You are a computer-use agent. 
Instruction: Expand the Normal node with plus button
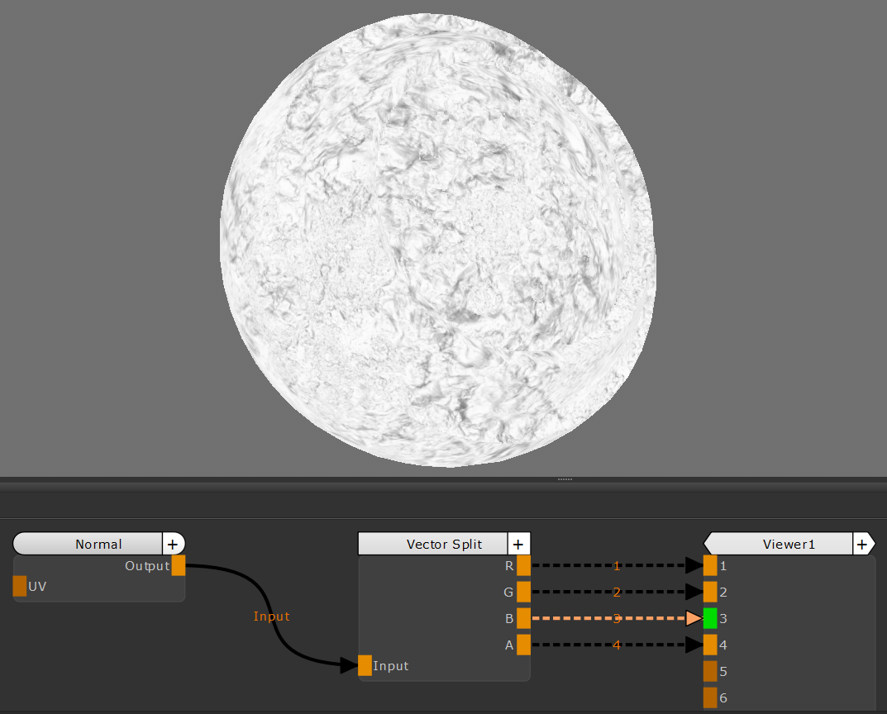pos(172,544)
